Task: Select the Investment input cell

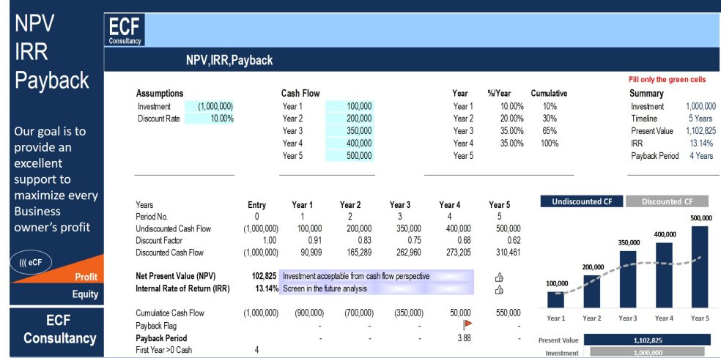Action: click(210, 107)
